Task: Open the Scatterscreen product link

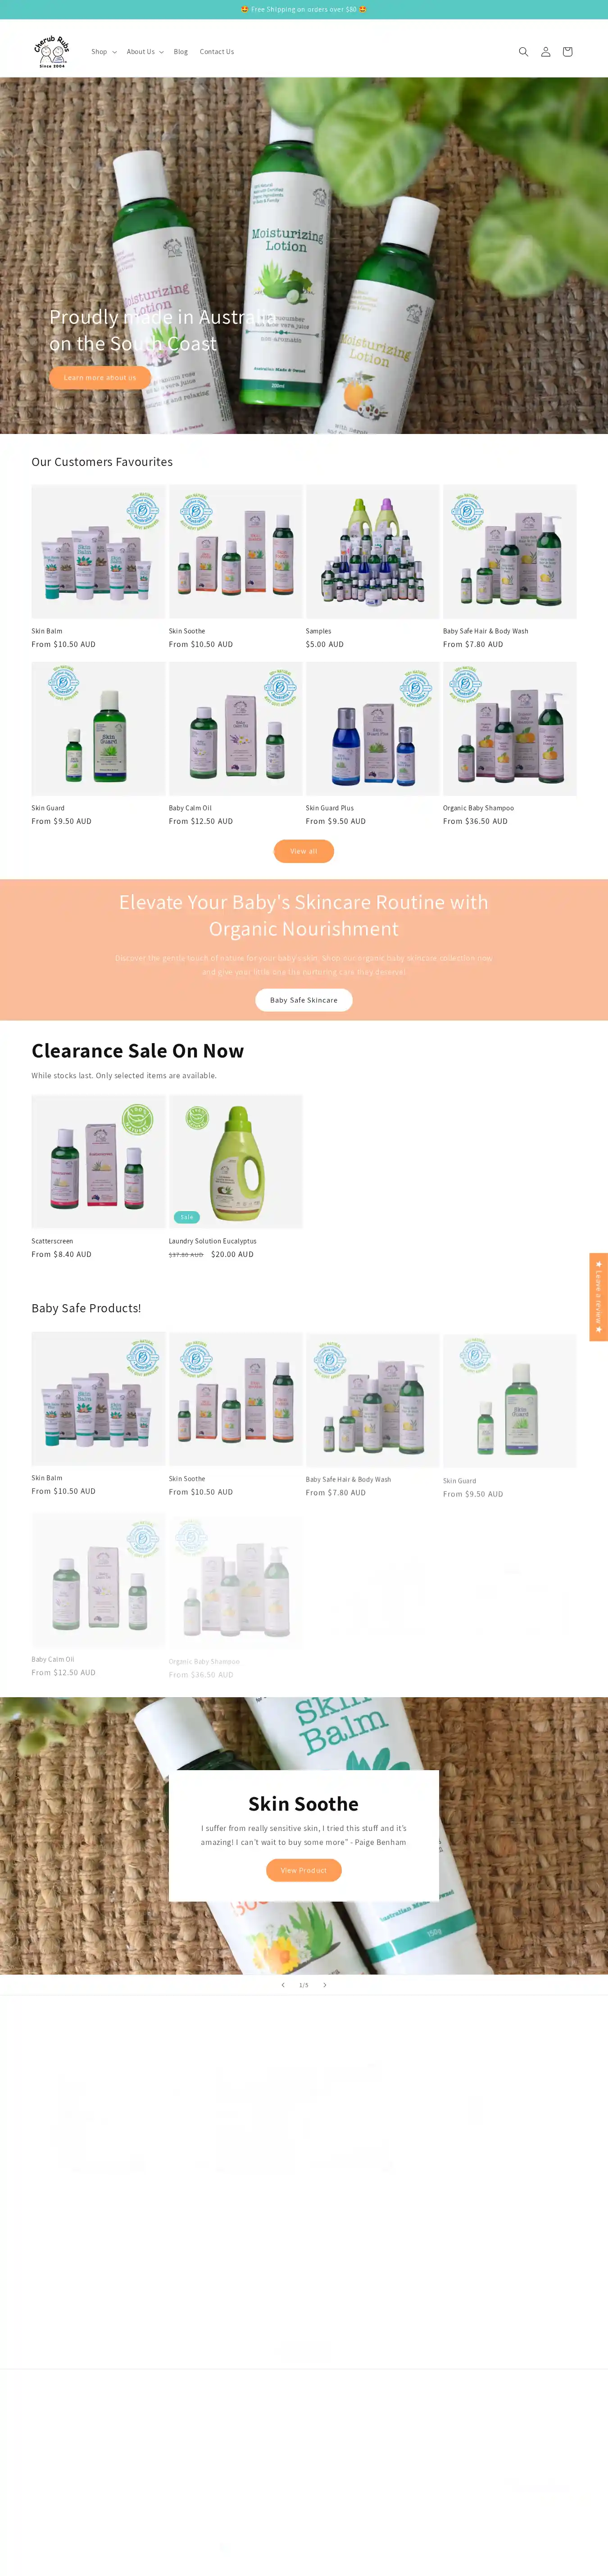Action: [52, 1241]
